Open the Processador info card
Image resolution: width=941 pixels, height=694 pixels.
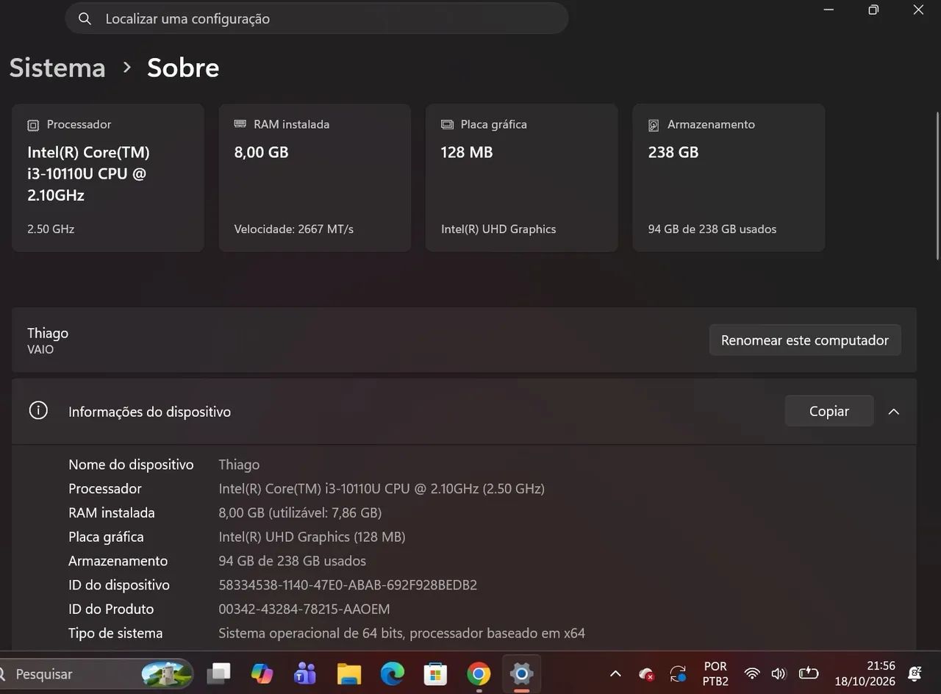tap(108, 178)
